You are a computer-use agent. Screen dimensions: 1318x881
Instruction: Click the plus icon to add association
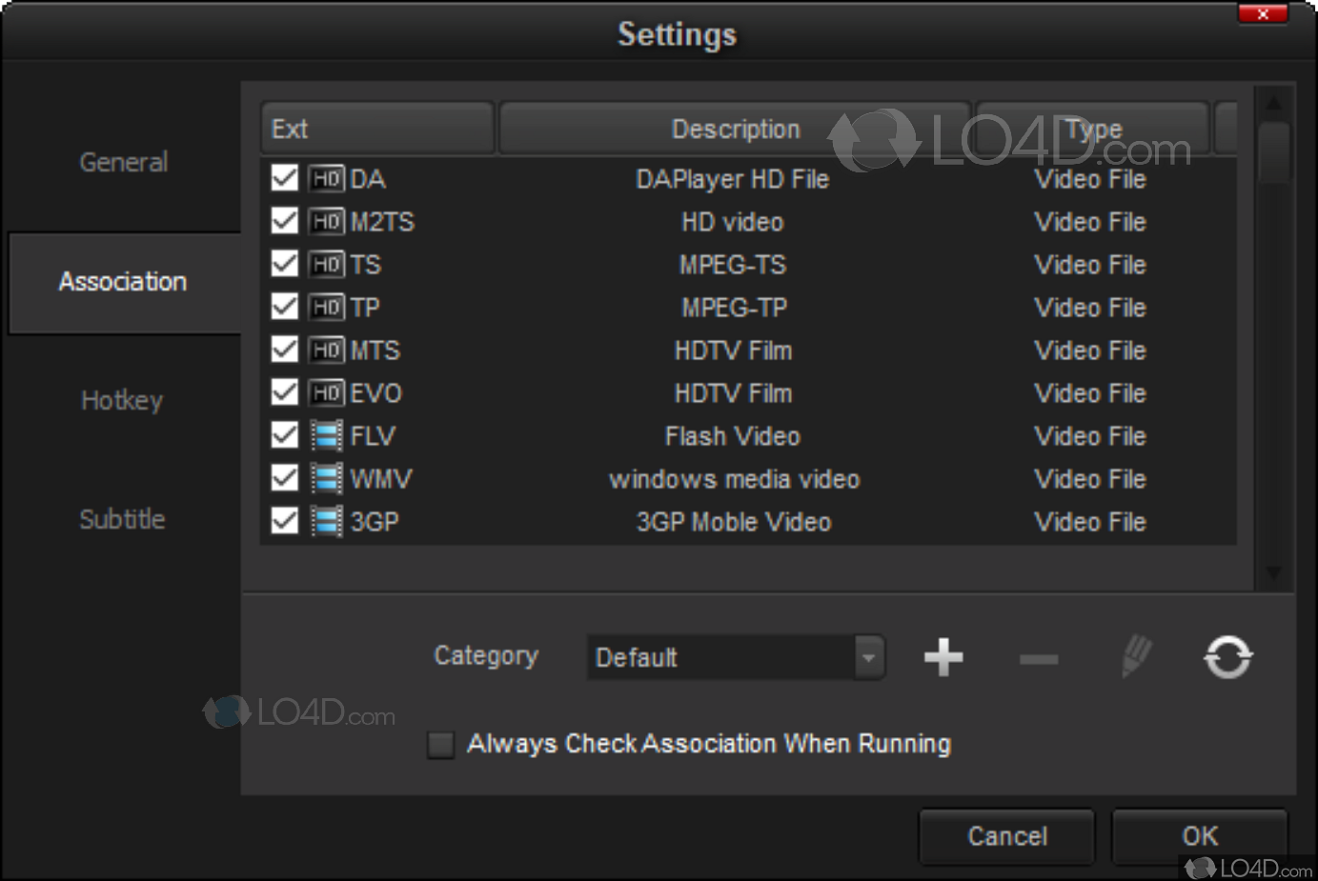(x=943, y=657)
